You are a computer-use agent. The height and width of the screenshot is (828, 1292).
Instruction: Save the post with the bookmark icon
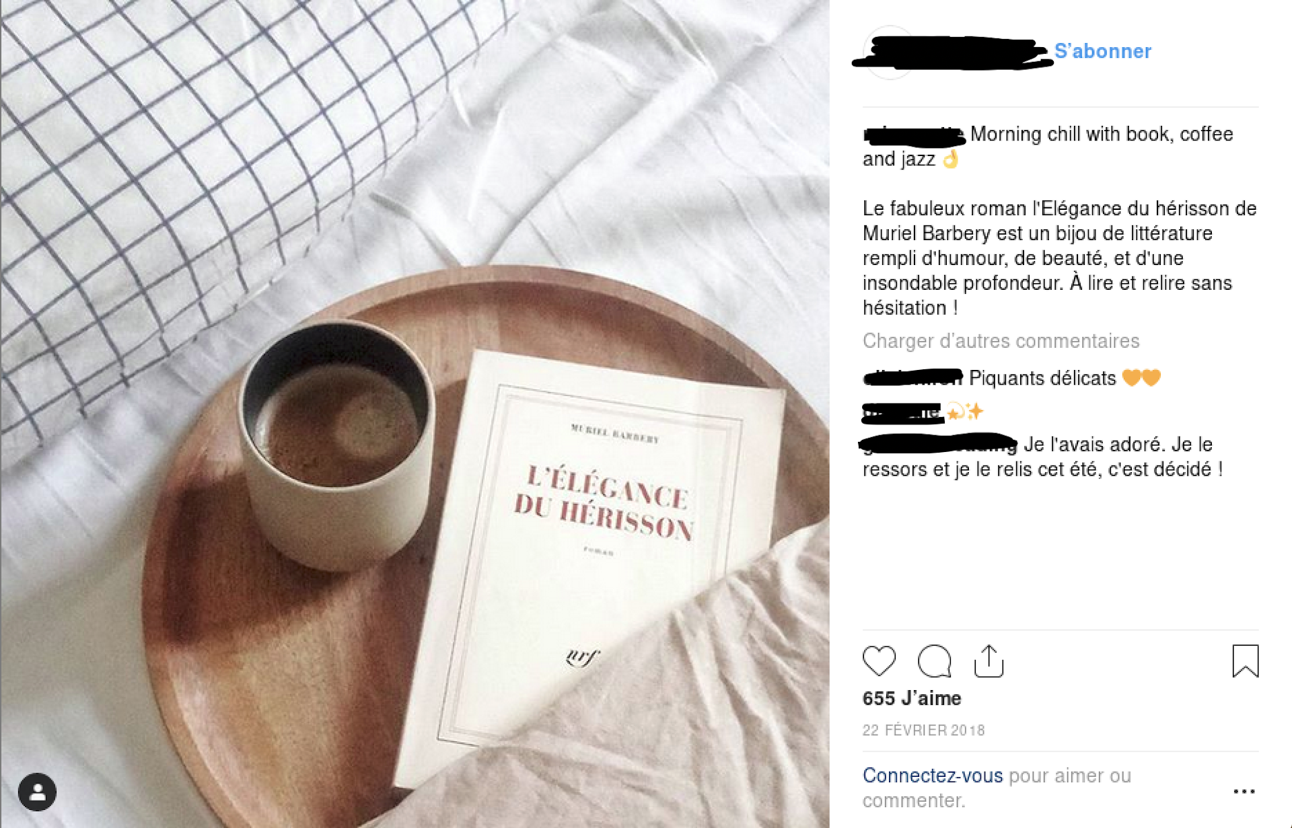[1245, 661]
